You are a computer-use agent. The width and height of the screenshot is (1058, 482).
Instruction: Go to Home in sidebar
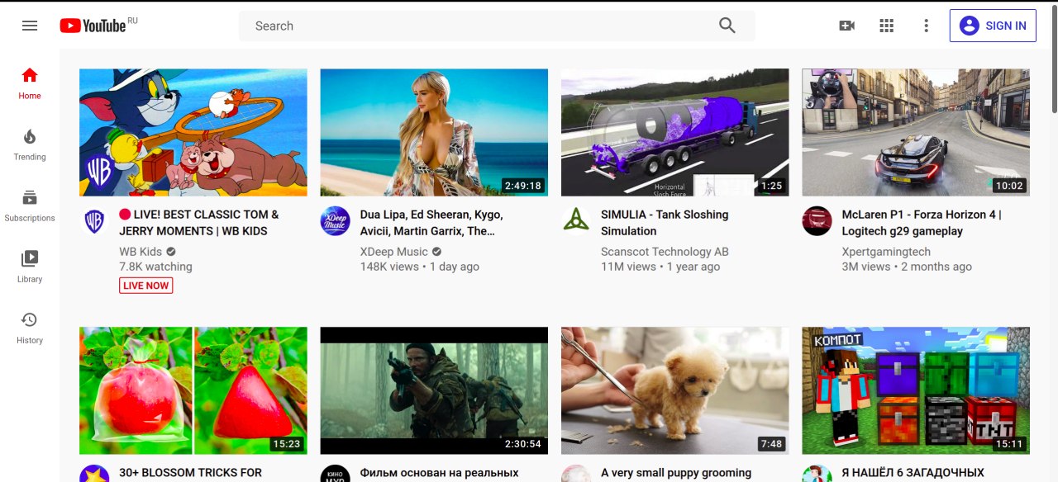coord(30,83)
